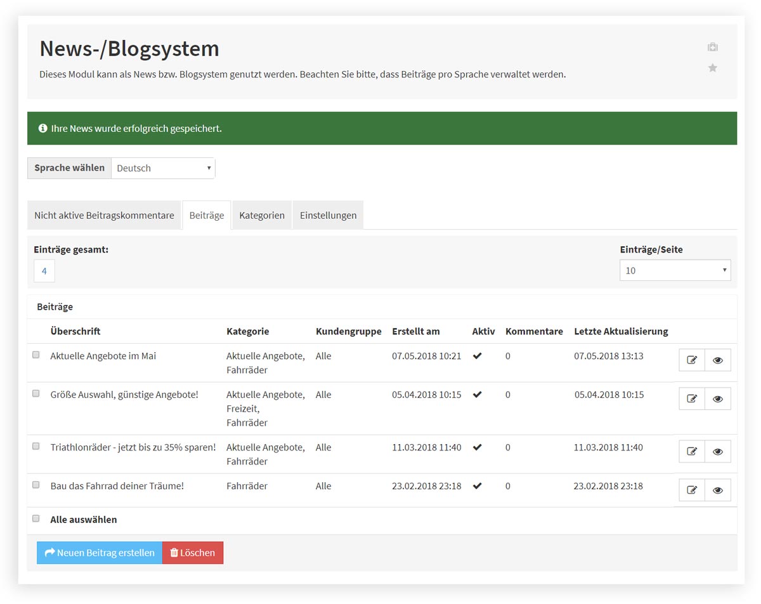
Task: Click the star favorite icon
Action: pyautogui.click(x=713, y=67)
